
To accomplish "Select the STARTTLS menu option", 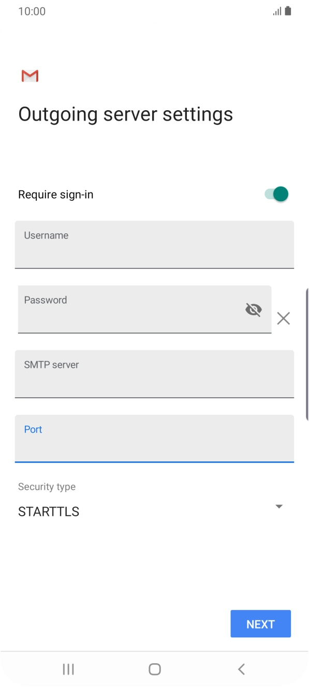I will point(49,512).
